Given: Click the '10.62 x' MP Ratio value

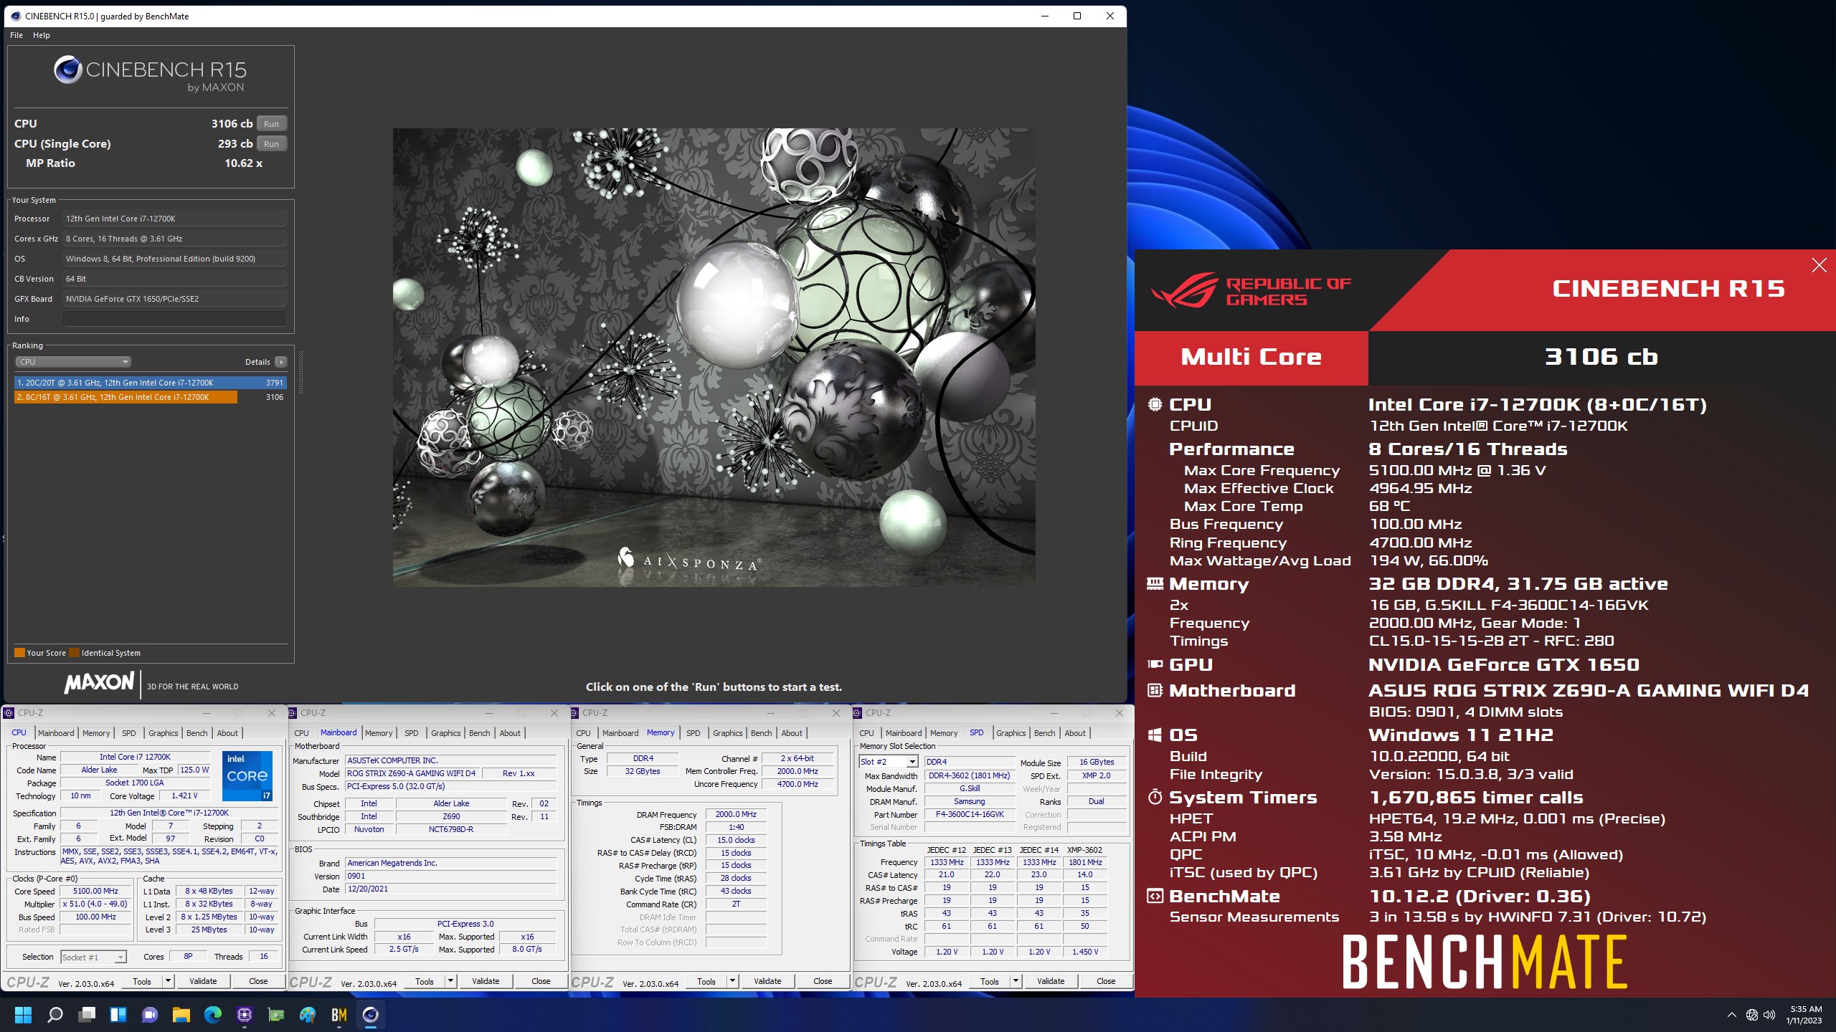Looking at the screenshot, I should click(244, 163).
